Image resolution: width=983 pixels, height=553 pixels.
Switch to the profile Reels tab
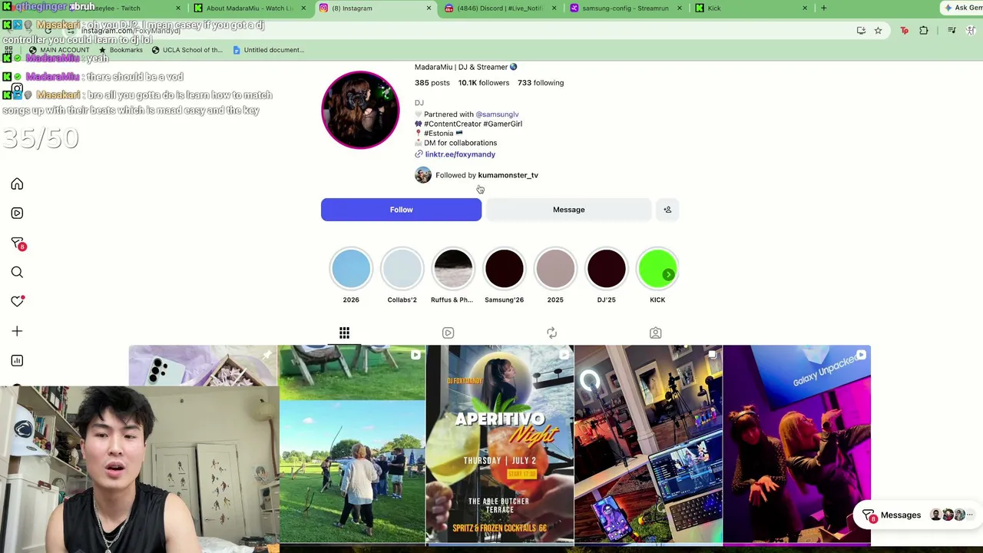click(x=448, y=333)
